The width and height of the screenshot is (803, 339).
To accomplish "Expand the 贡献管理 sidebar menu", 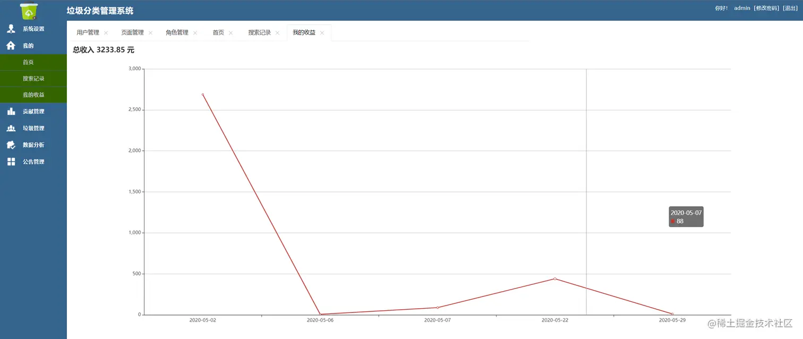I will (33, 112).
